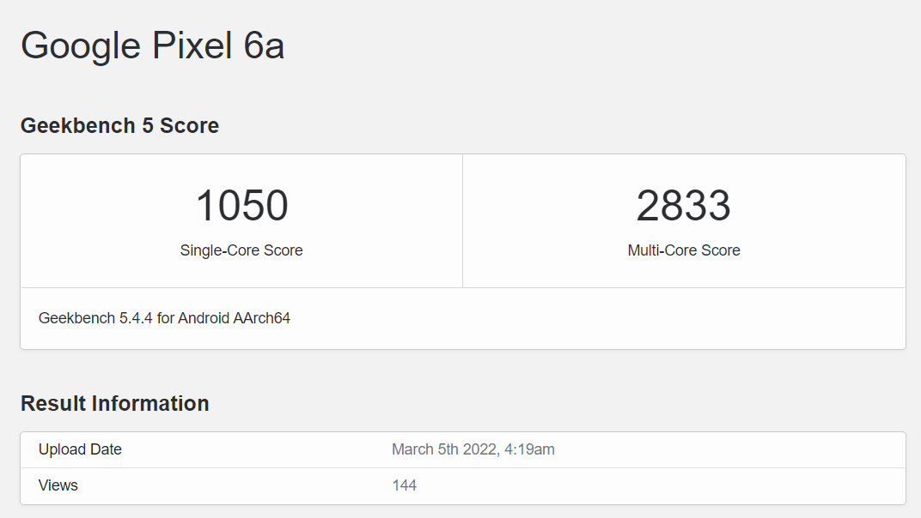Viewport: 921px width, 518px height.
Task: Click the view count value 144
Action: [404, 485]
